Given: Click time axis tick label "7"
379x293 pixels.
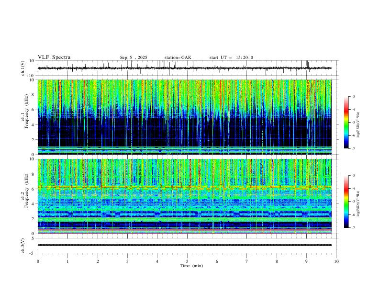Looking at the screenshot, I should [247, 261].
